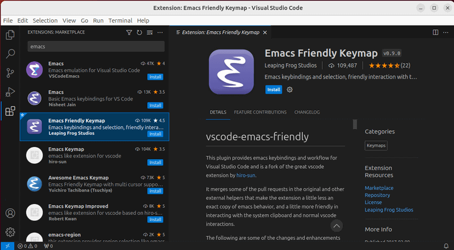Install Emacs by Nisheet Jain

(x=155, y=106)
